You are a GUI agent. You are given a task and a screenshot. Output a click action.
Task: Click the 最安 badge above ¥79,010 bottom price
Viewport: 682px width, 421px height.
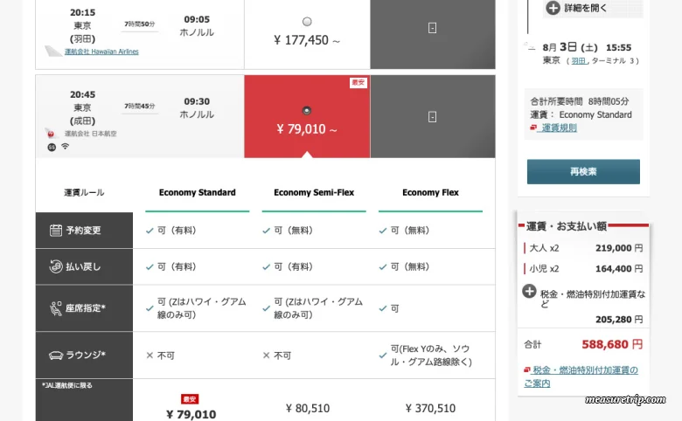pos(190,399)
